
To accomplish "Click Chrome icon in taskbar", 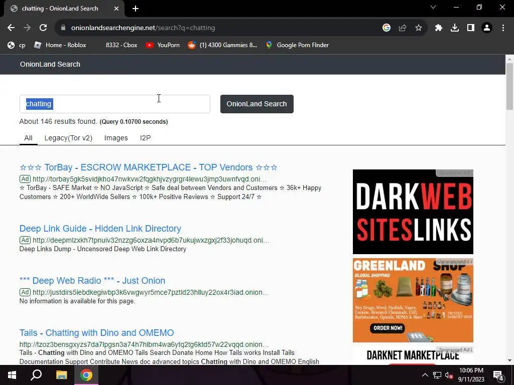I will tap(86, 375).
